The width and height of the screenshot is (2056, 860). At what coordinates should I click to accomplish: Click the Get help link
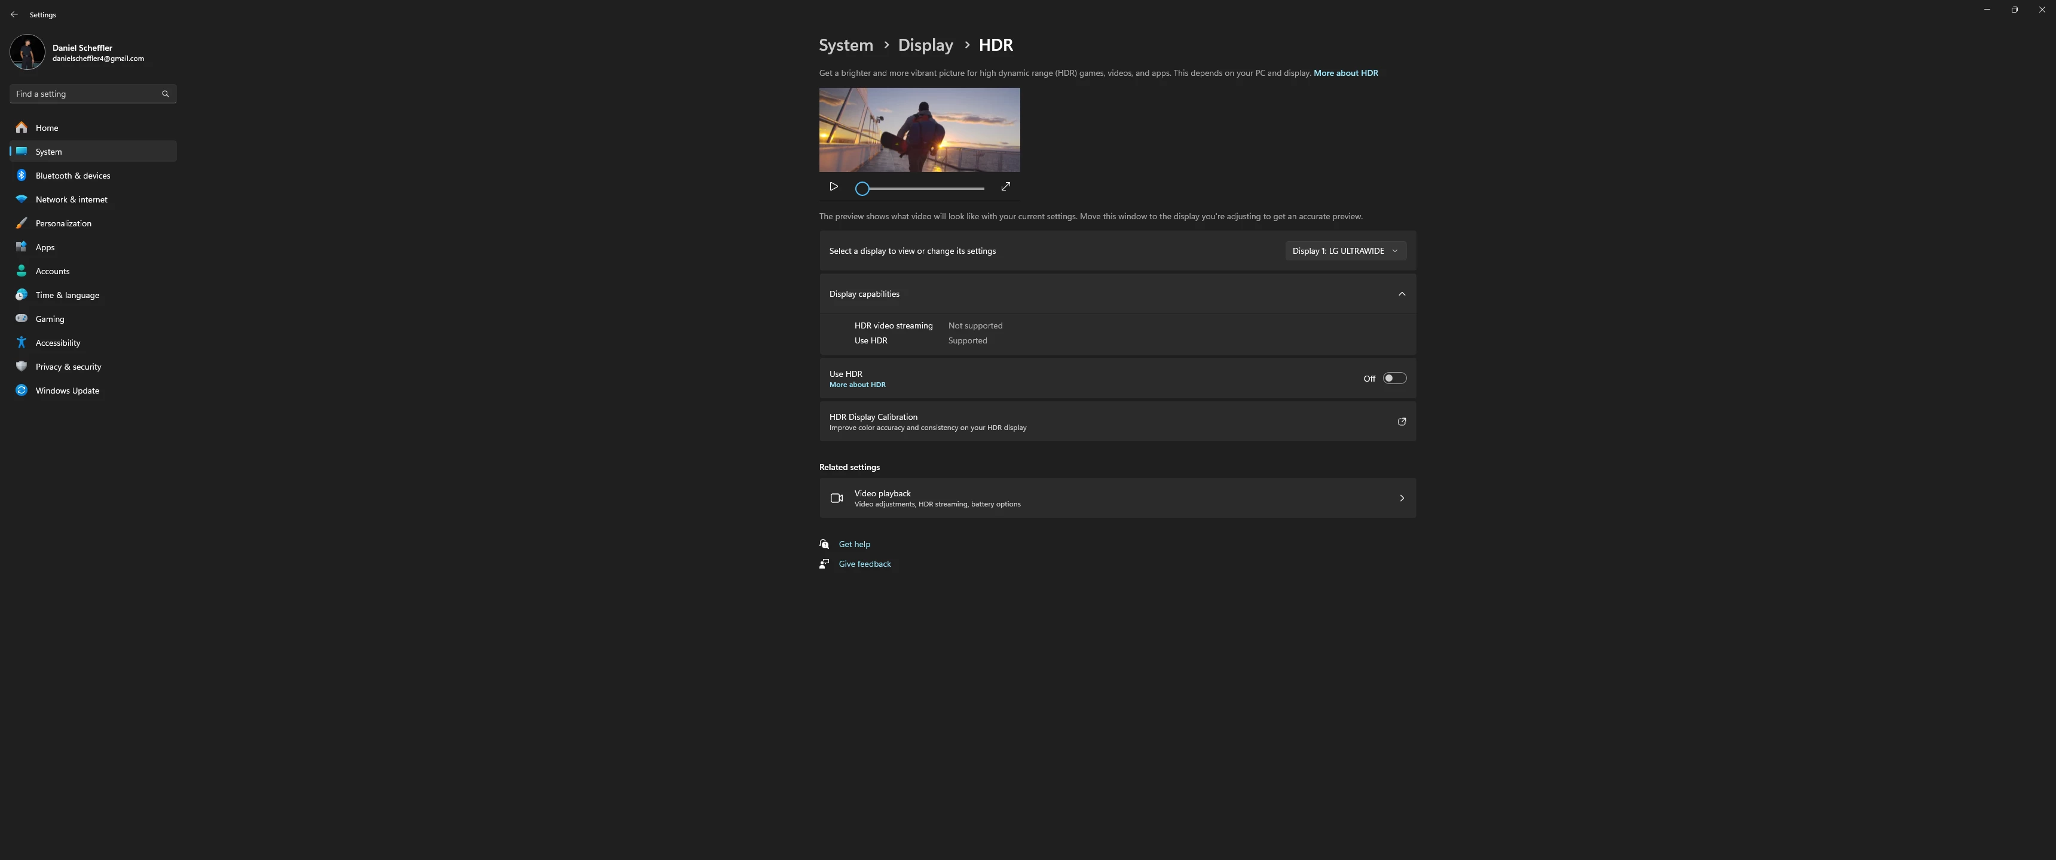pos(854,544)
